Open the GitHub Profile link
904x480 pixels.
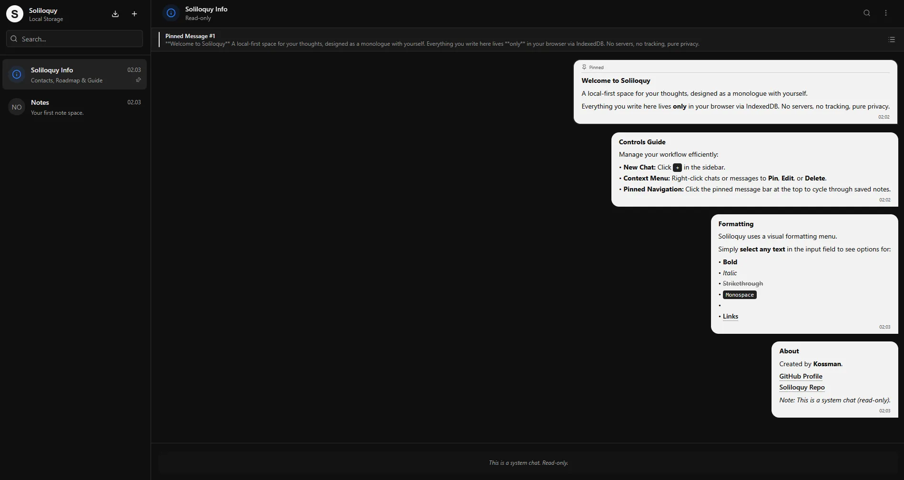[x=801, y=376]
